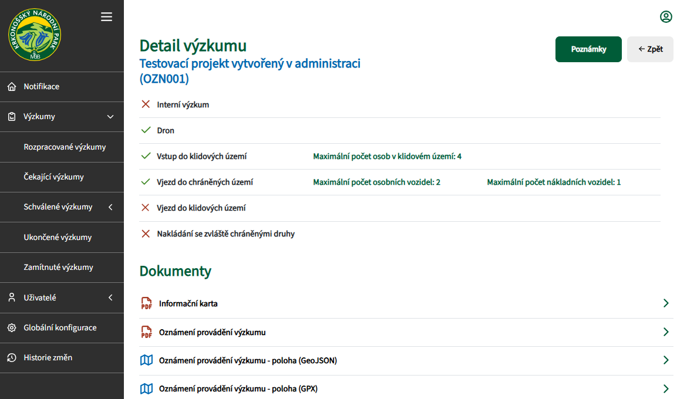Image resolution: width=687 pixels, height=399 pixels.
Task: Open the user profile icon
Action: click(666, 17)
